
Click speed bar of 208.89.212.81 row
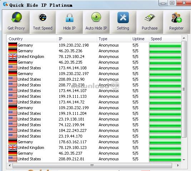[x=165, y=159]
